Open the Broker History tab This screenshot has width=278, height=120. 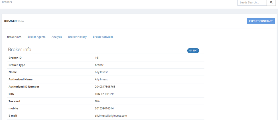77,37
